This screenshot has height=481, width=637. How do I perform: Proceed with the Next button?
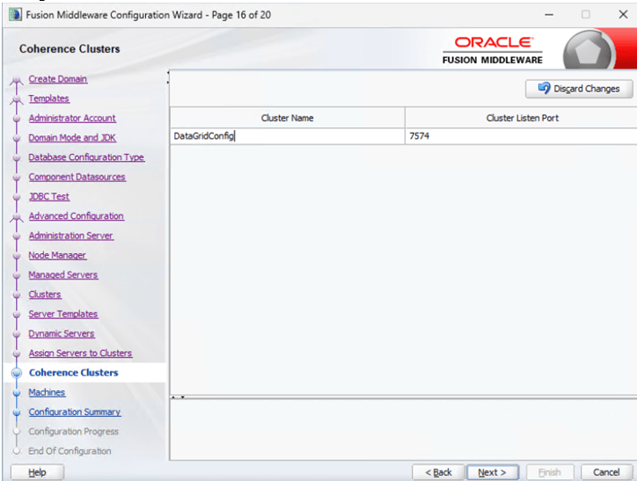click(493, 472)
